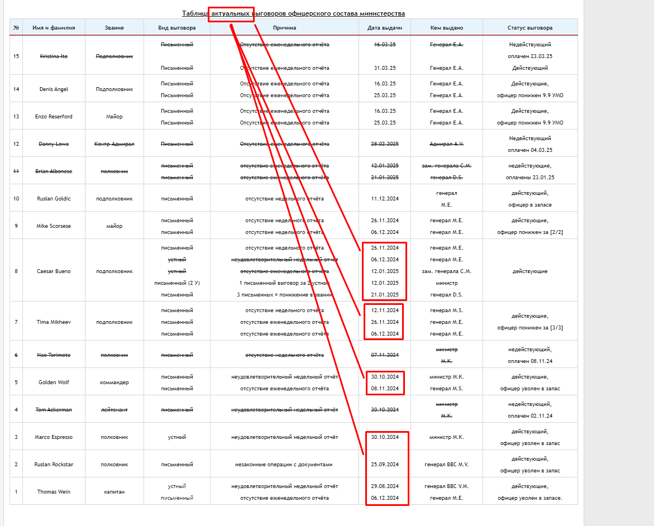Click the reason '1 письменный выговор за 2 устных'

284,283
